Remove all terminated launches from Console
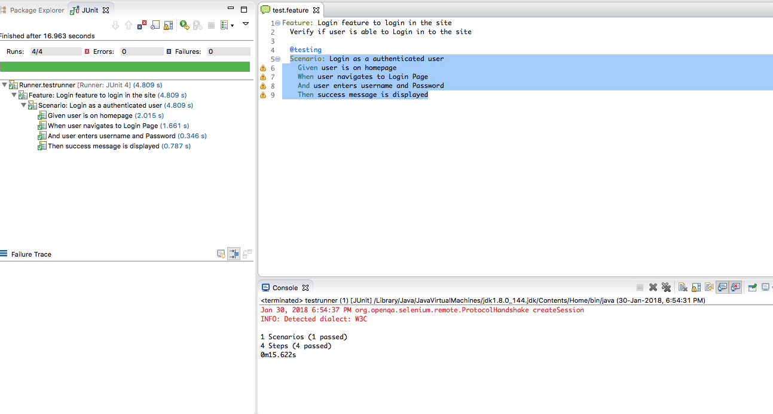This screenshot has height=414, width=773. pyautogui.click(x=667, y=287)
